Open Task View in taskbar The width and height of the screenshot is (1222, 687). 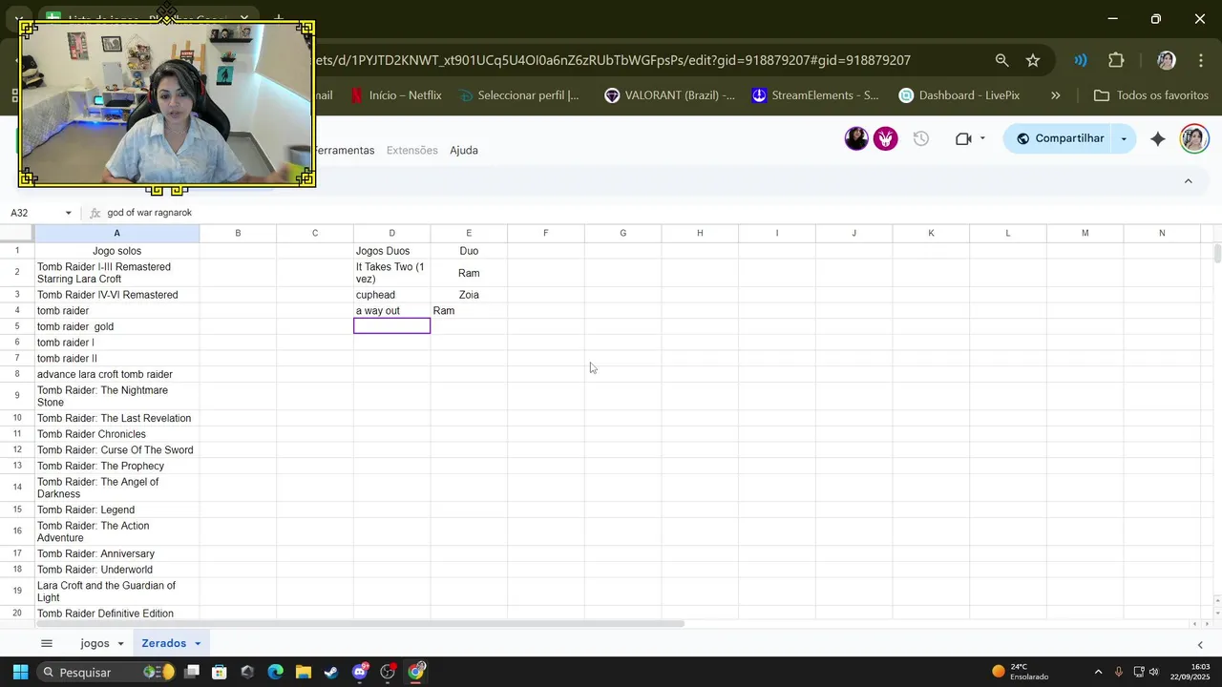tap(192, 672)
